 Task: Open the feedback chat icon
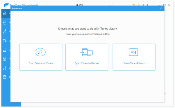coord(149,5)
